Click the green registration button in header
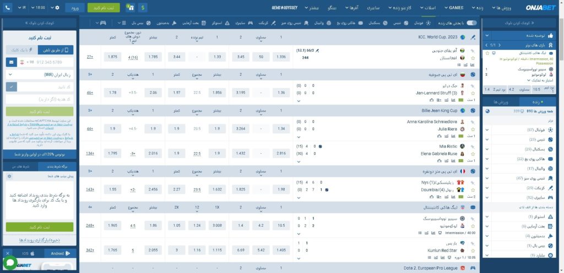 (x=104, y=8)
